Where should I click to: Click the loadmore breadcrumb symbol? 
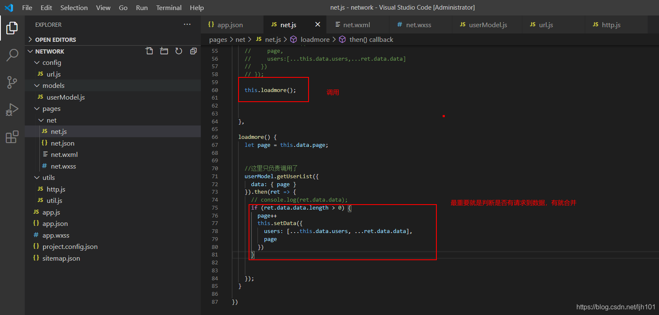coord(310,39)
